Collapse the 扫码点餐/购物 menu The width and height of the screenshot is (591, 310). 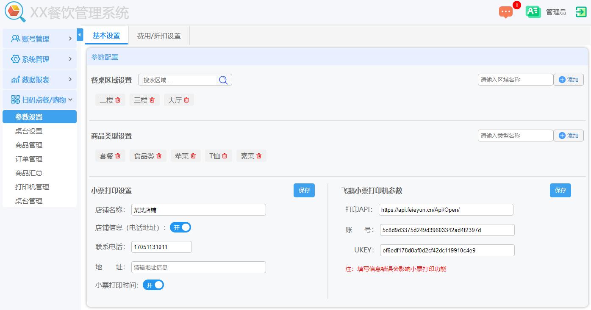[x=39, y=100]
